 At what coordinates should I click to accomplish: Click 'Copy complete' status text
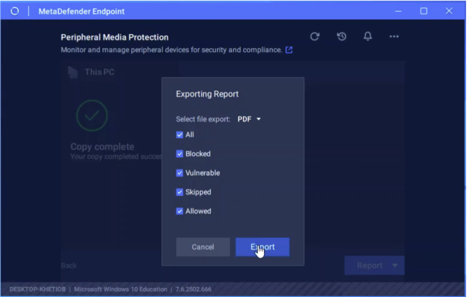point(102,147)
